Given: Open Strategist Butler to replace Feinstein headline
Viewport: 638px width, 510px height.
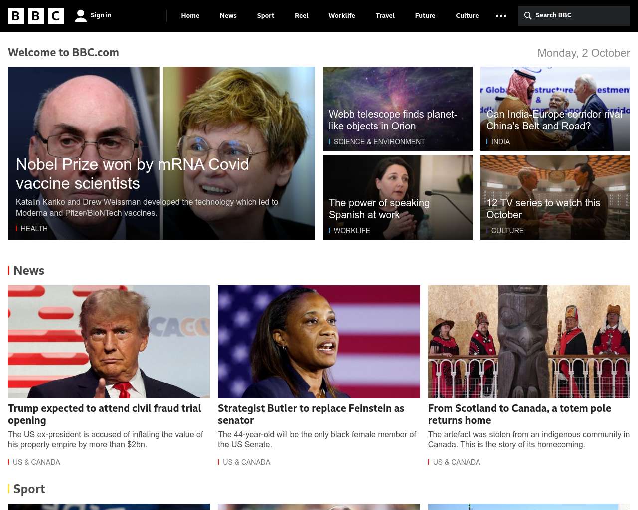Looking at the screenshot, I should [311, 414].
